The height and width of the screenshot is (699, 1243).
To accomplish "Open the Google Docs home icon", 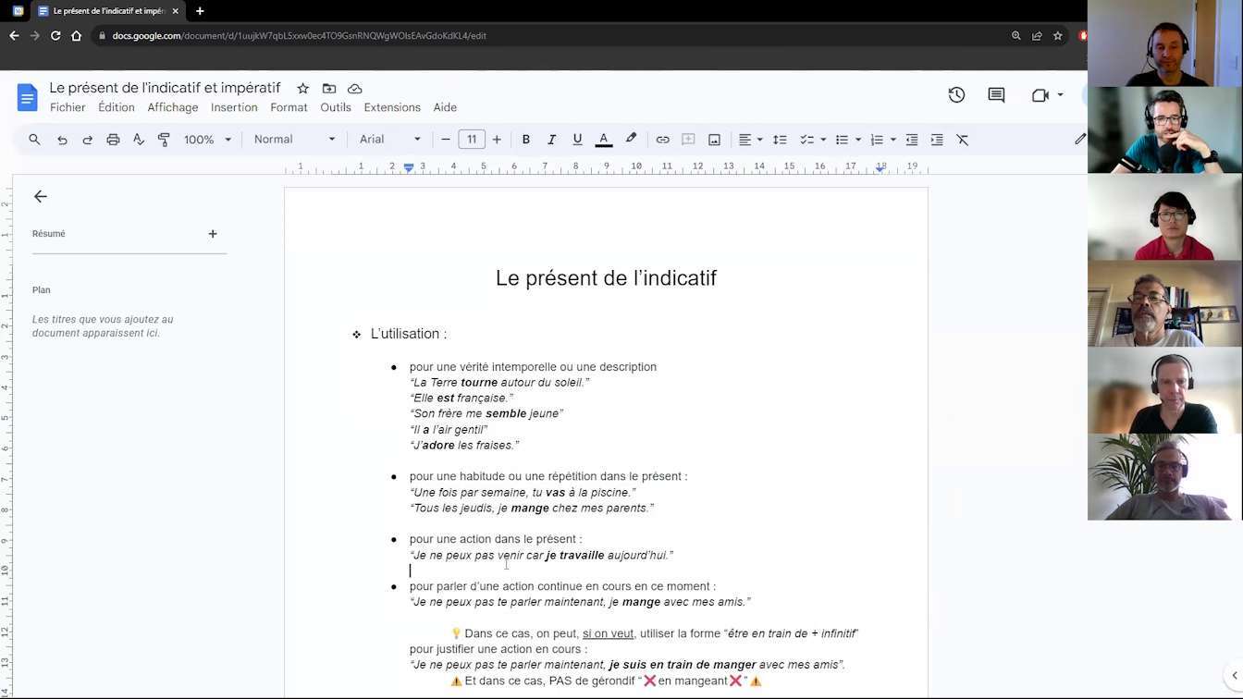I will pyautogui.click(x=28, y=97).
